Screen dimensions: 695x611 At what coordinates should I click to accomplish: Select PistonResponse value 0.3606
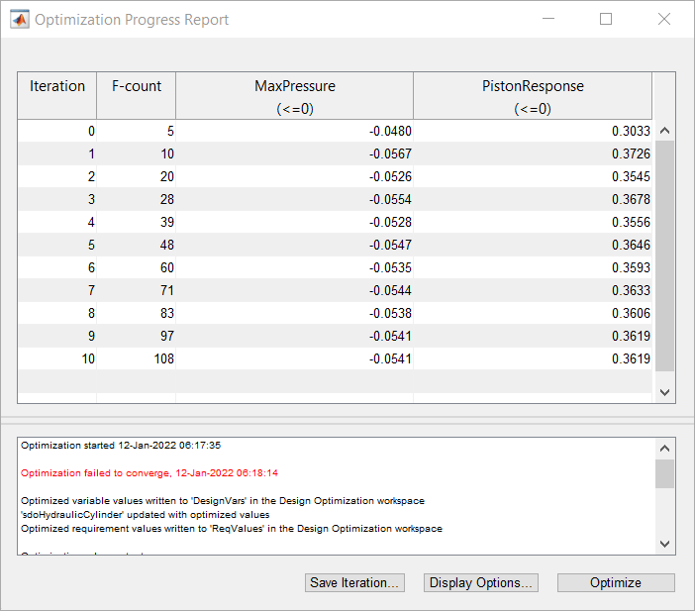click(533, 313)
